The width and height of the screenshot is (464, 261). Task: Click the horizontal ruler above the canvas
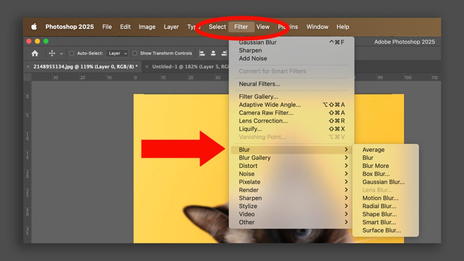(97, 77)
